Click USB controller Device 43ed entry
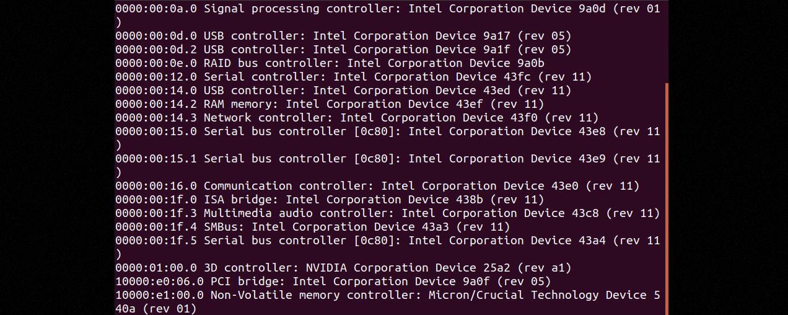788x315 pixels. (x=343, y=91)
